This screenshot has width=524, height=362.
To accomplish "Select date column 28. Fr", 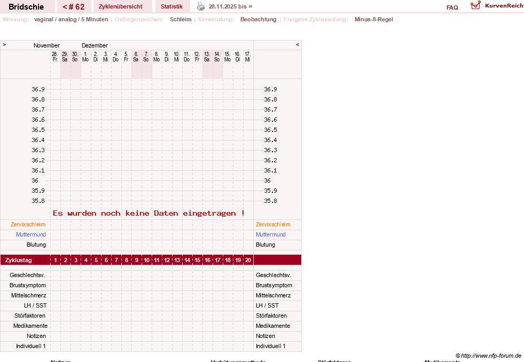I will pyautogui.click(x=55, y=57).
